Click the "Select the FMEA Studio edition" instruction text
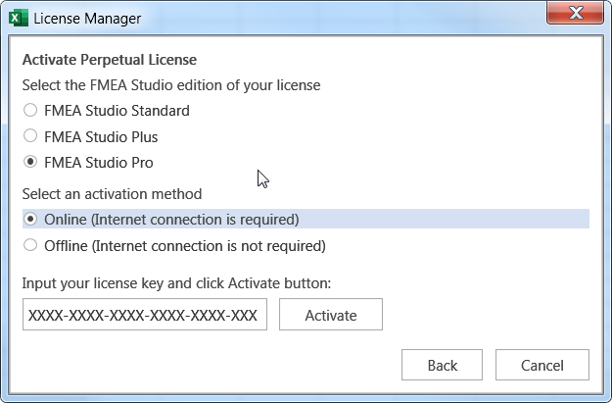 point(171,85)
